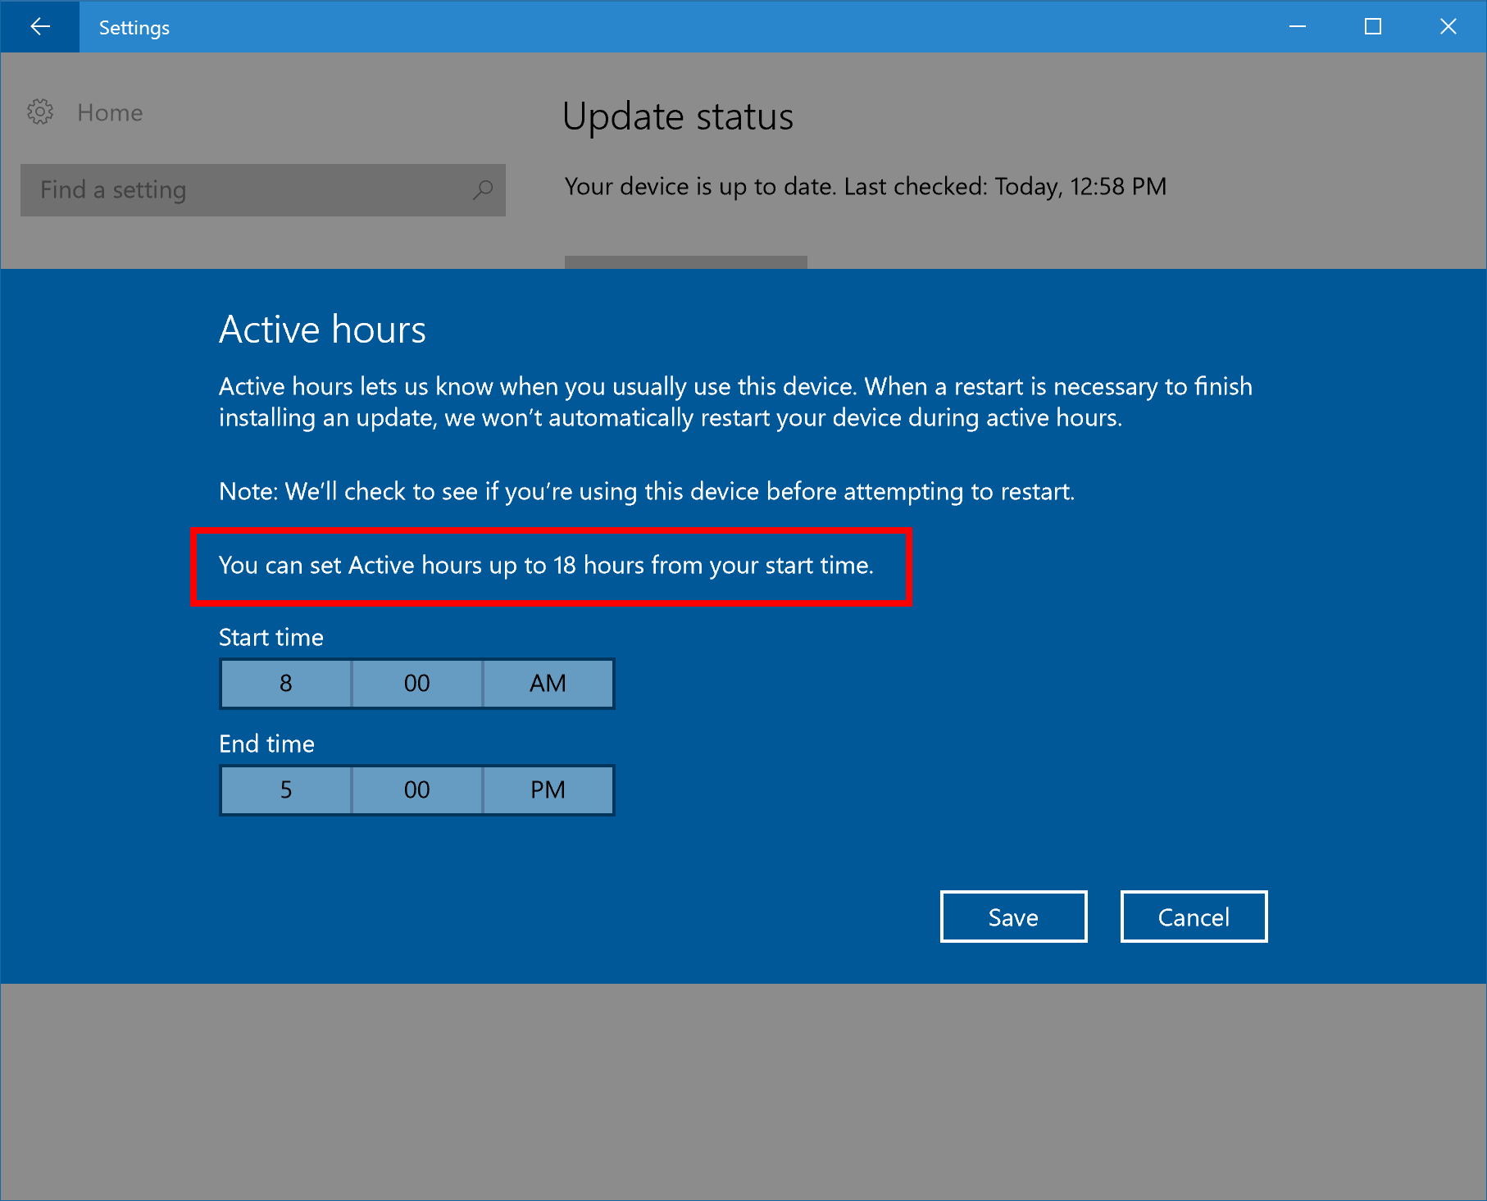Focus the "Find a setting" search field

coord(246,190)
